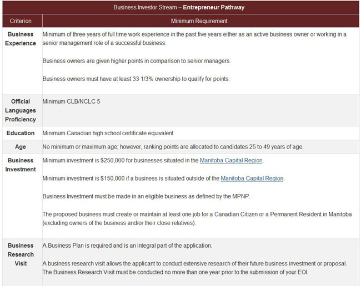Click the Business Investor Stream table title
361x286 pixels.
(x=179, y=7)
